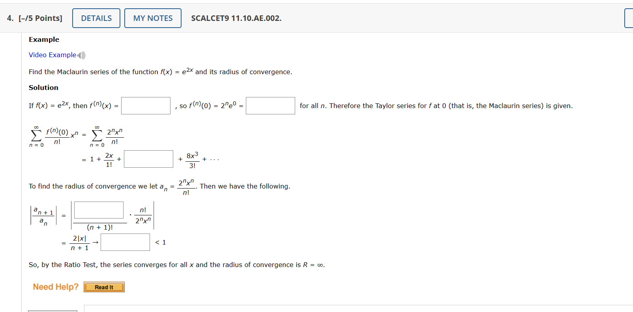Viewport: 633px width, 312px height.
Task: Select the [-/5 Points] score indicator
Action: [40, 18]
